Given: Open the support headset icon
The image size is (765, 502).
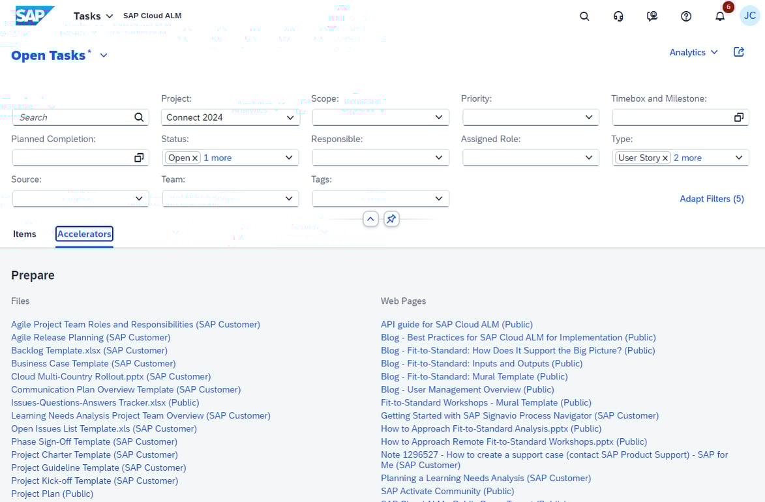Looking at the screenshot, I should [x=618, y=16].
